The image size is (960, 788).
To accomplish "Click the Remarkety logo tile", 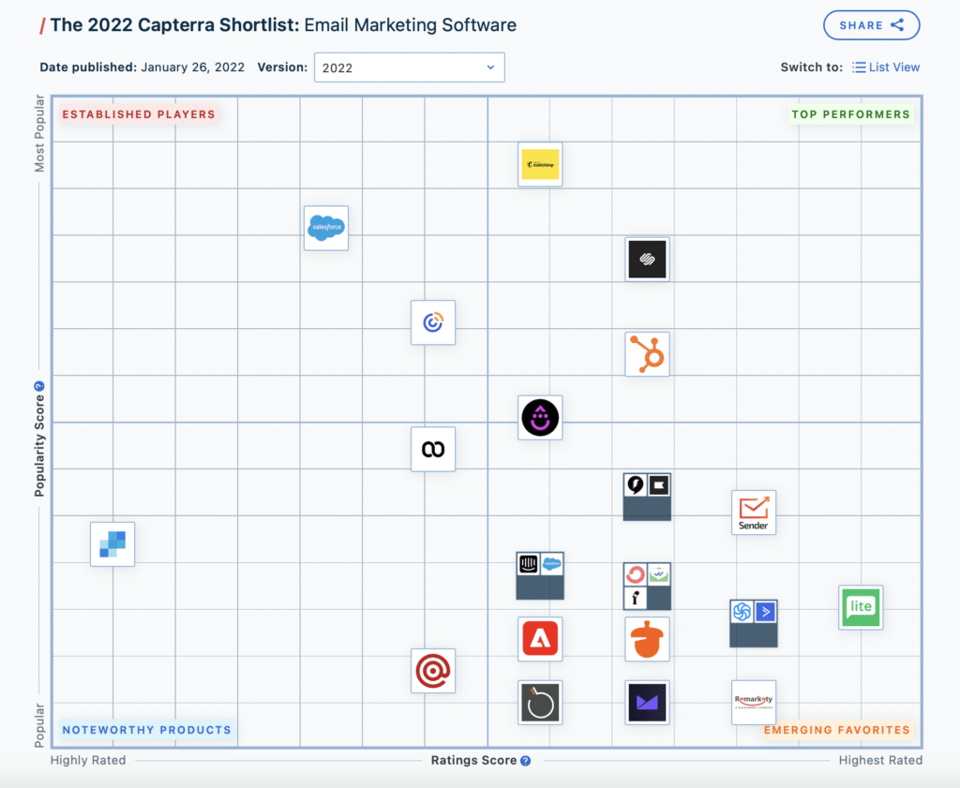I will click(754, 703).
